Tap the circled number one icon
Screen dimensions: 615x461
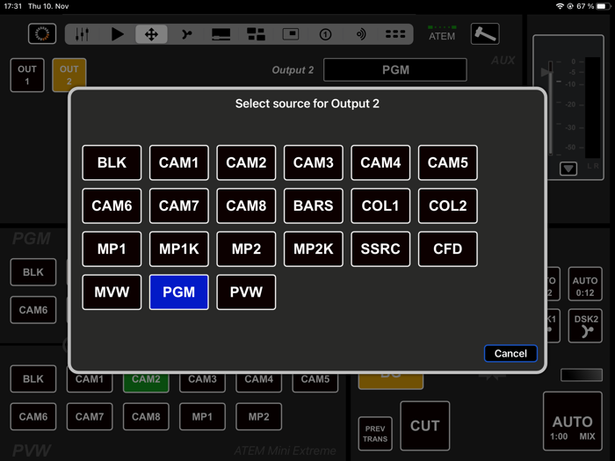pyautogui.click(x=325, y=34)
